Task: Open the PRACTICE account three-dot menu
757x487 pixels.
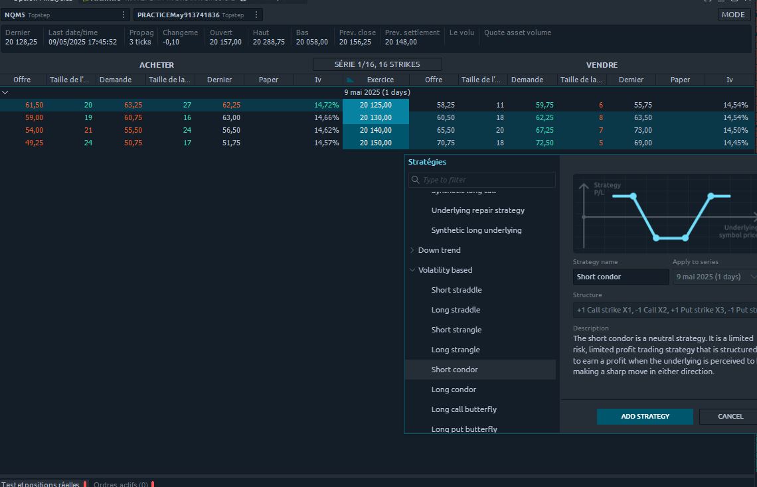Action: click(x=256, y=15)
